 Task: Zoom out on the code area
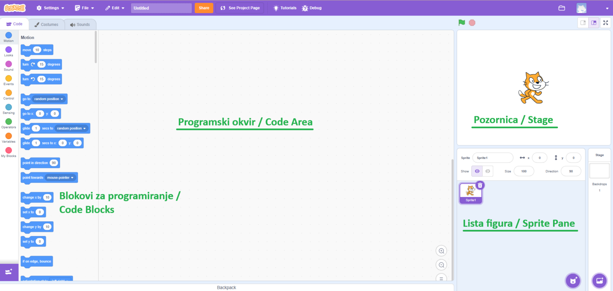(x=441, y=265)
